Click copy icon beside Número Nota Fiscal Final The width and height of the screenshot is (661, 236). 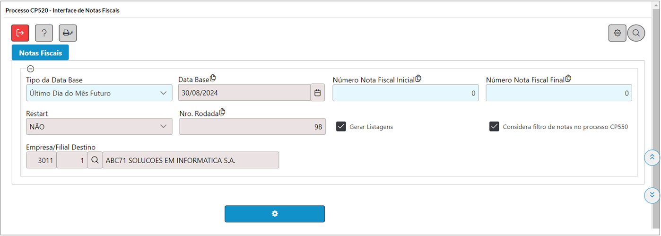pos(568,79)
